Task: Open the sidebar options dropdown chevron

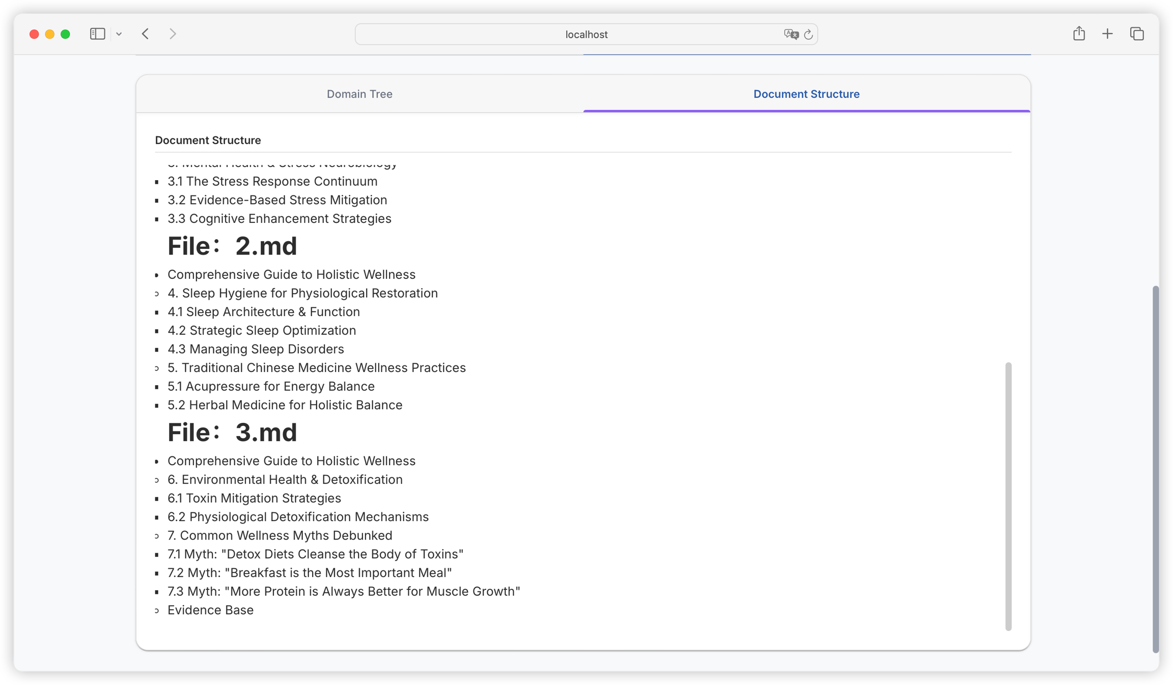Action: click(x=119, y=34)
